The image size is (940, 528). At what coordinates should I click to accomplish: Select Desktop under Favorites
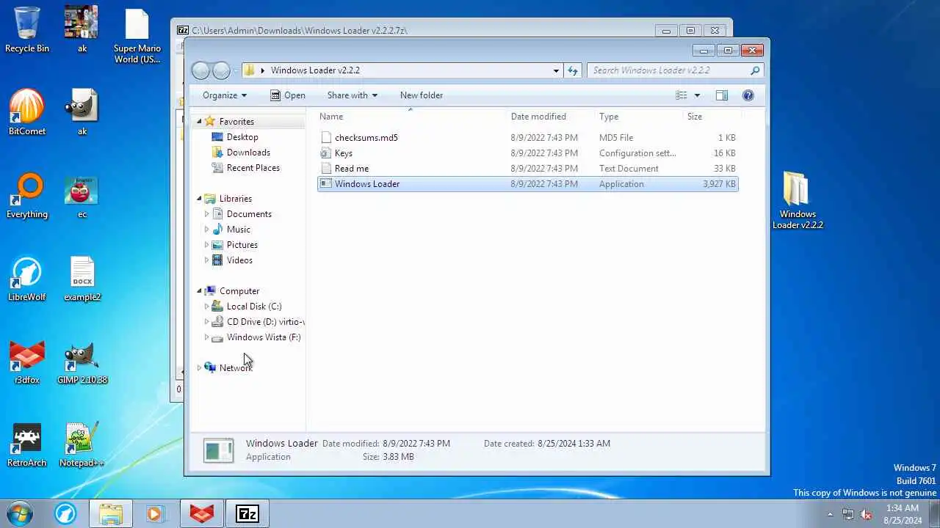tap(242, 137)
